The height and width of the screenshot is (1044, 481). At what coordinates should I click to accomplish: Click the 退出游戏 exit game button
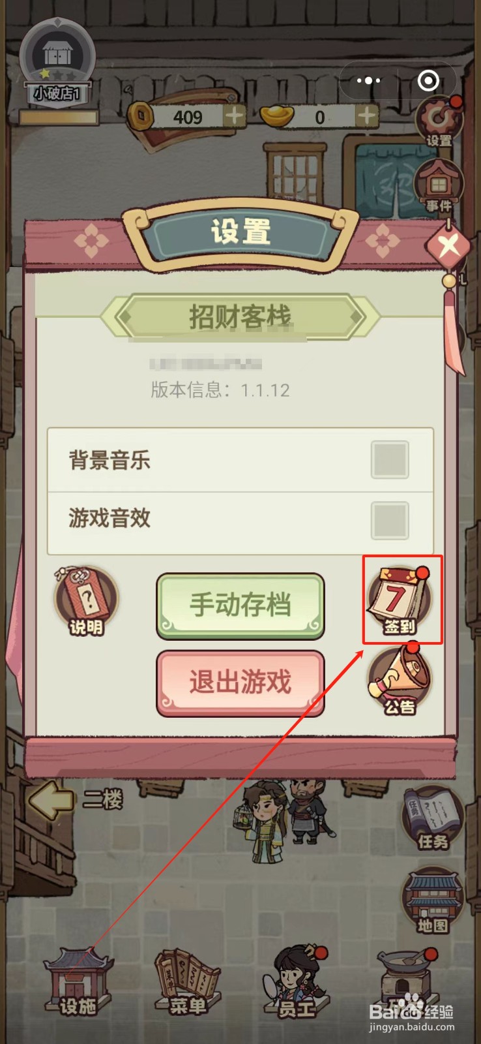click(241, 683)
